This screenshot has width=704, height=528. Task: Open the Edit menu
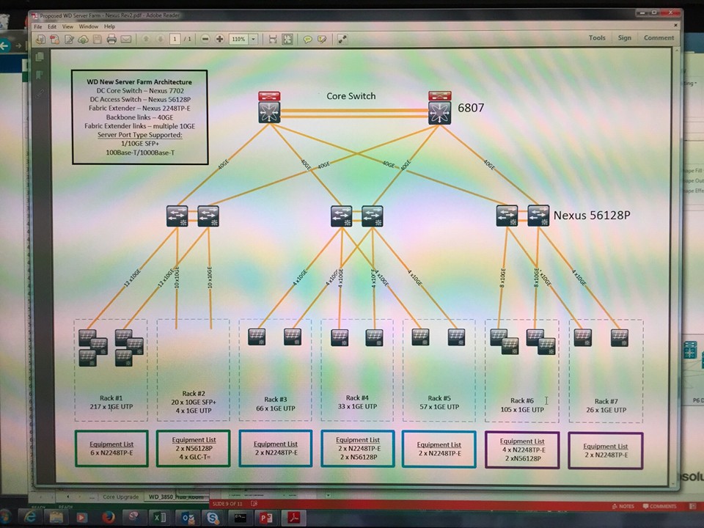(x=52, y=27)
